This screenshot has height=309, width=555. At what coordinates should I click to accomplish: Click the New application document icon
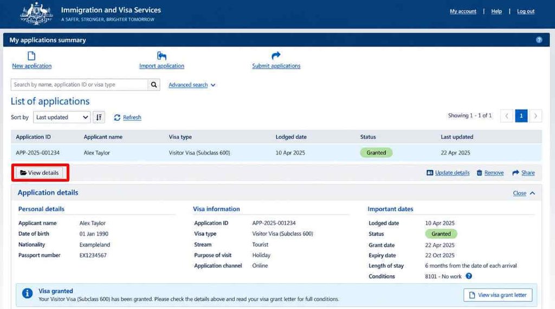31,56
